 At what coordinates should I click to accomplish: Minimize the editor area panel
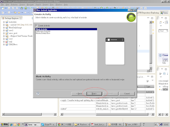coord(148,18)
